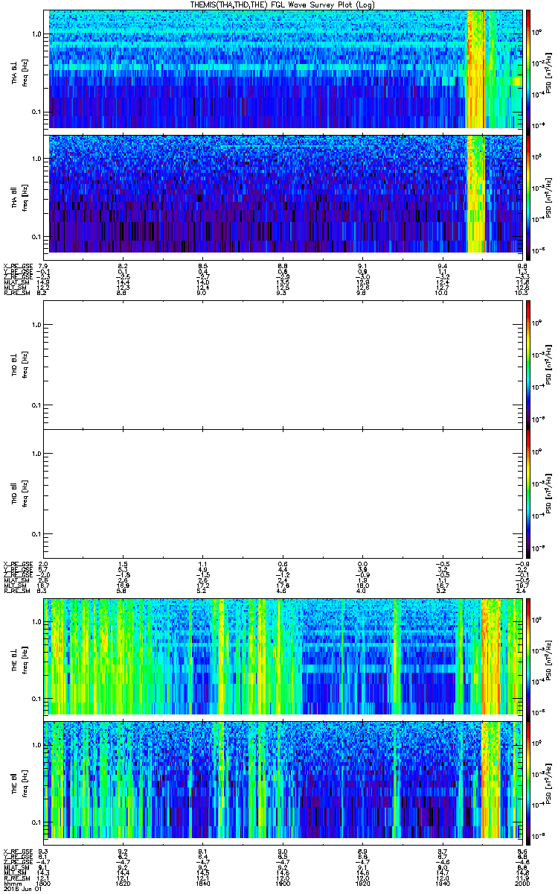
Task: Click the THA B-perpendicular spectrogram panel
Action: pos(286,69)
